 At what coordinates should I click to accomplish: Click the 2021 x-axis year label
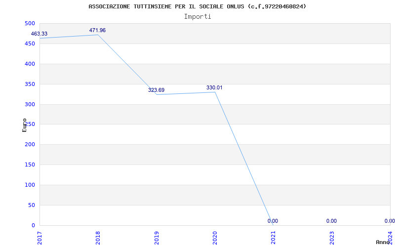click(274, 238)
